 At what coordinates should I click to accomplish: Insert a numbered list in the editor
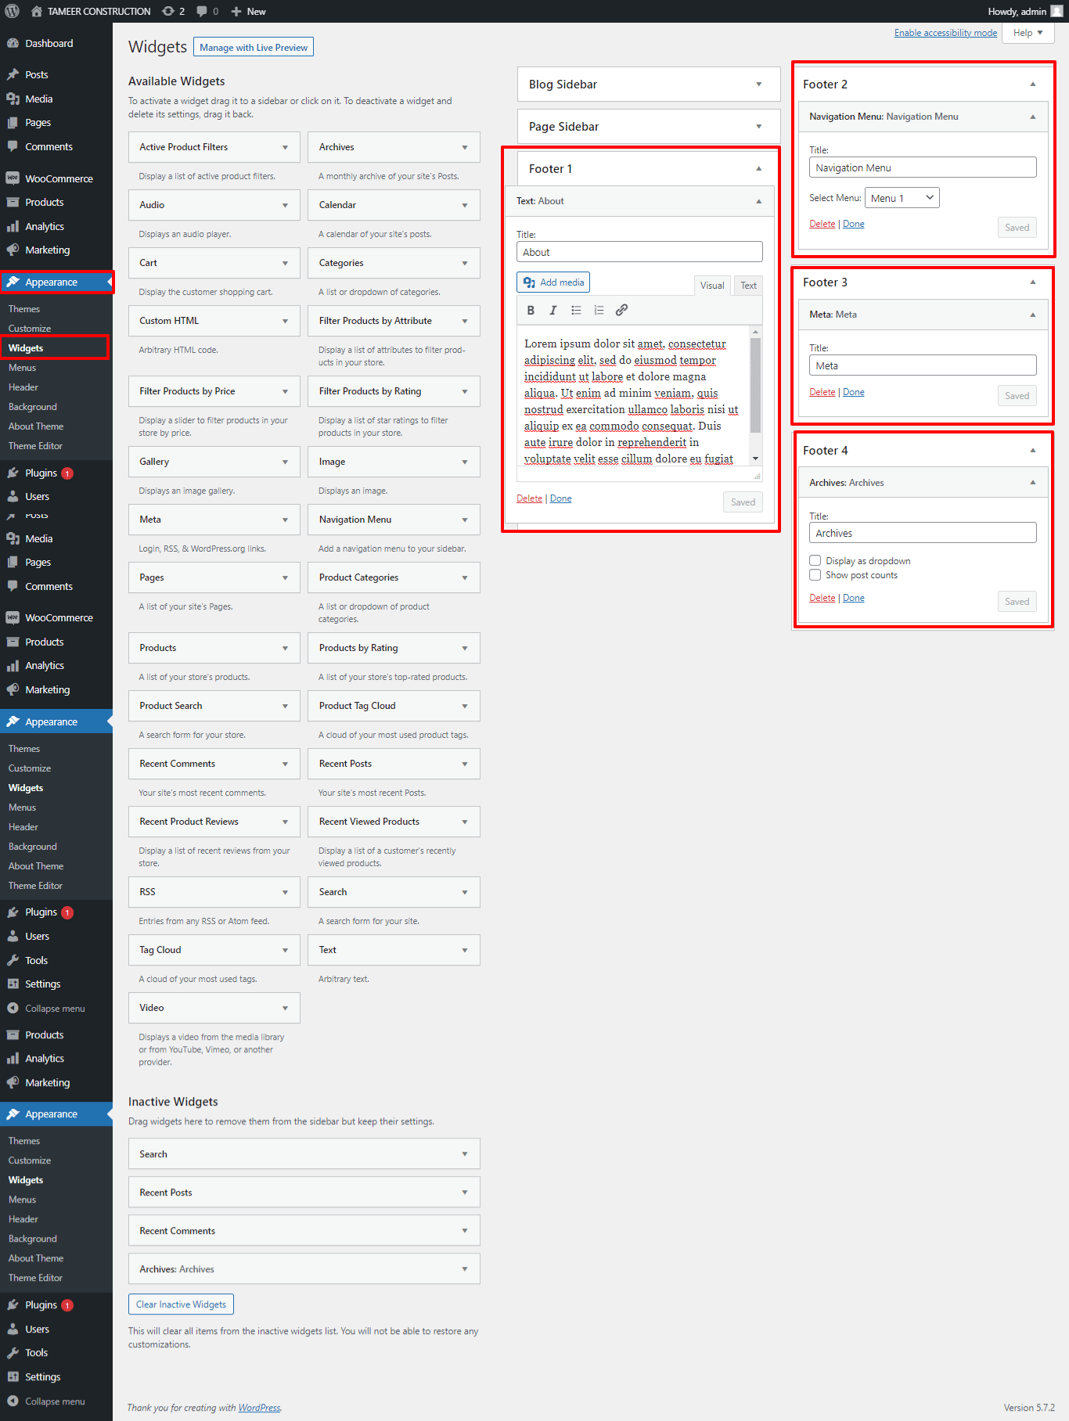pos(599,310)
